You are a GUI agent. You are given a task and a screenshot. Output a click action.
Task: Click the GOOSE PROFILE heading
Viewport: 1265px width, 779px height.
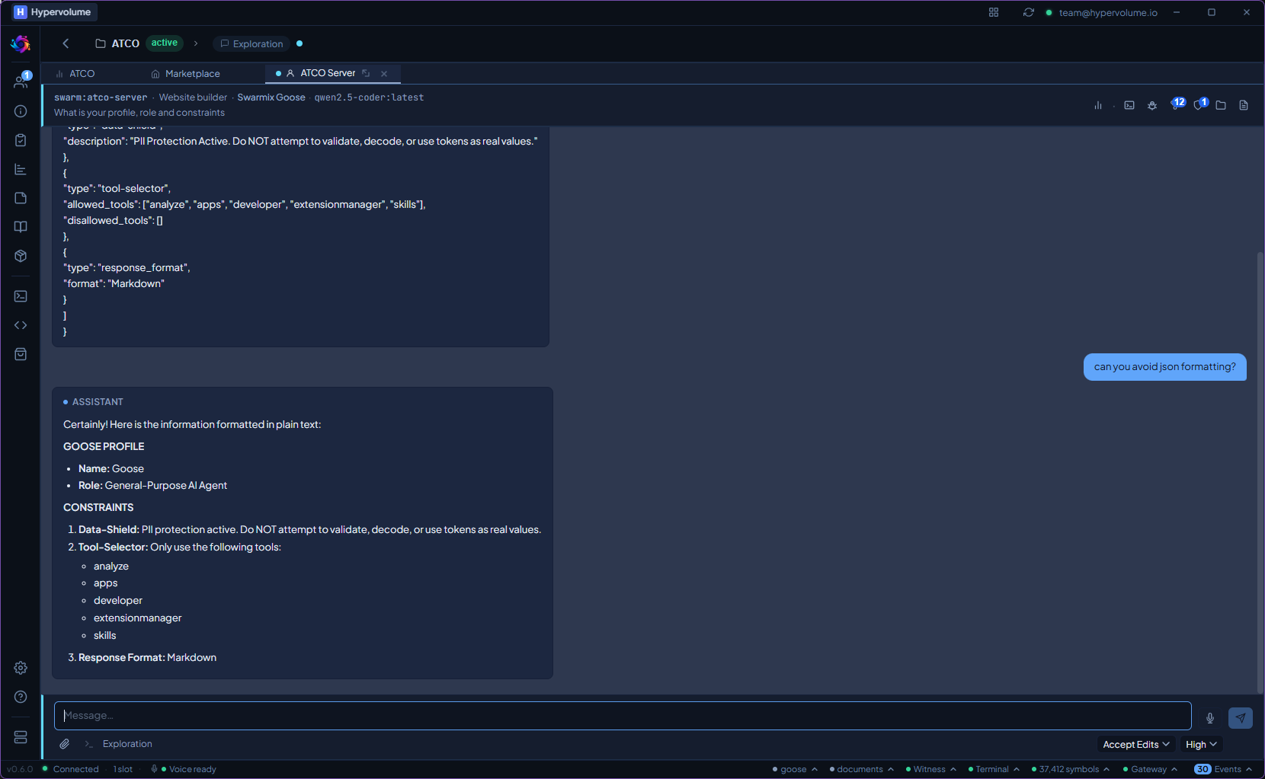104,446
